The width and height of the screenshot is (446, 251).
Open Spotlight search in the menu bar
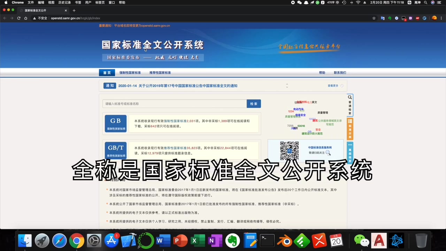pyautogui.click(x=425, y=2)
